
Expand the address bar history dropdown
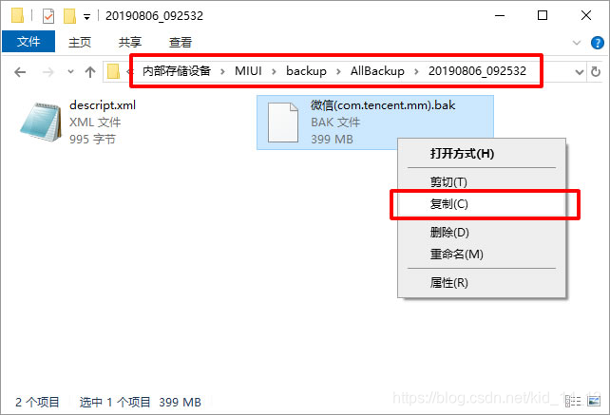click(580, 72)
